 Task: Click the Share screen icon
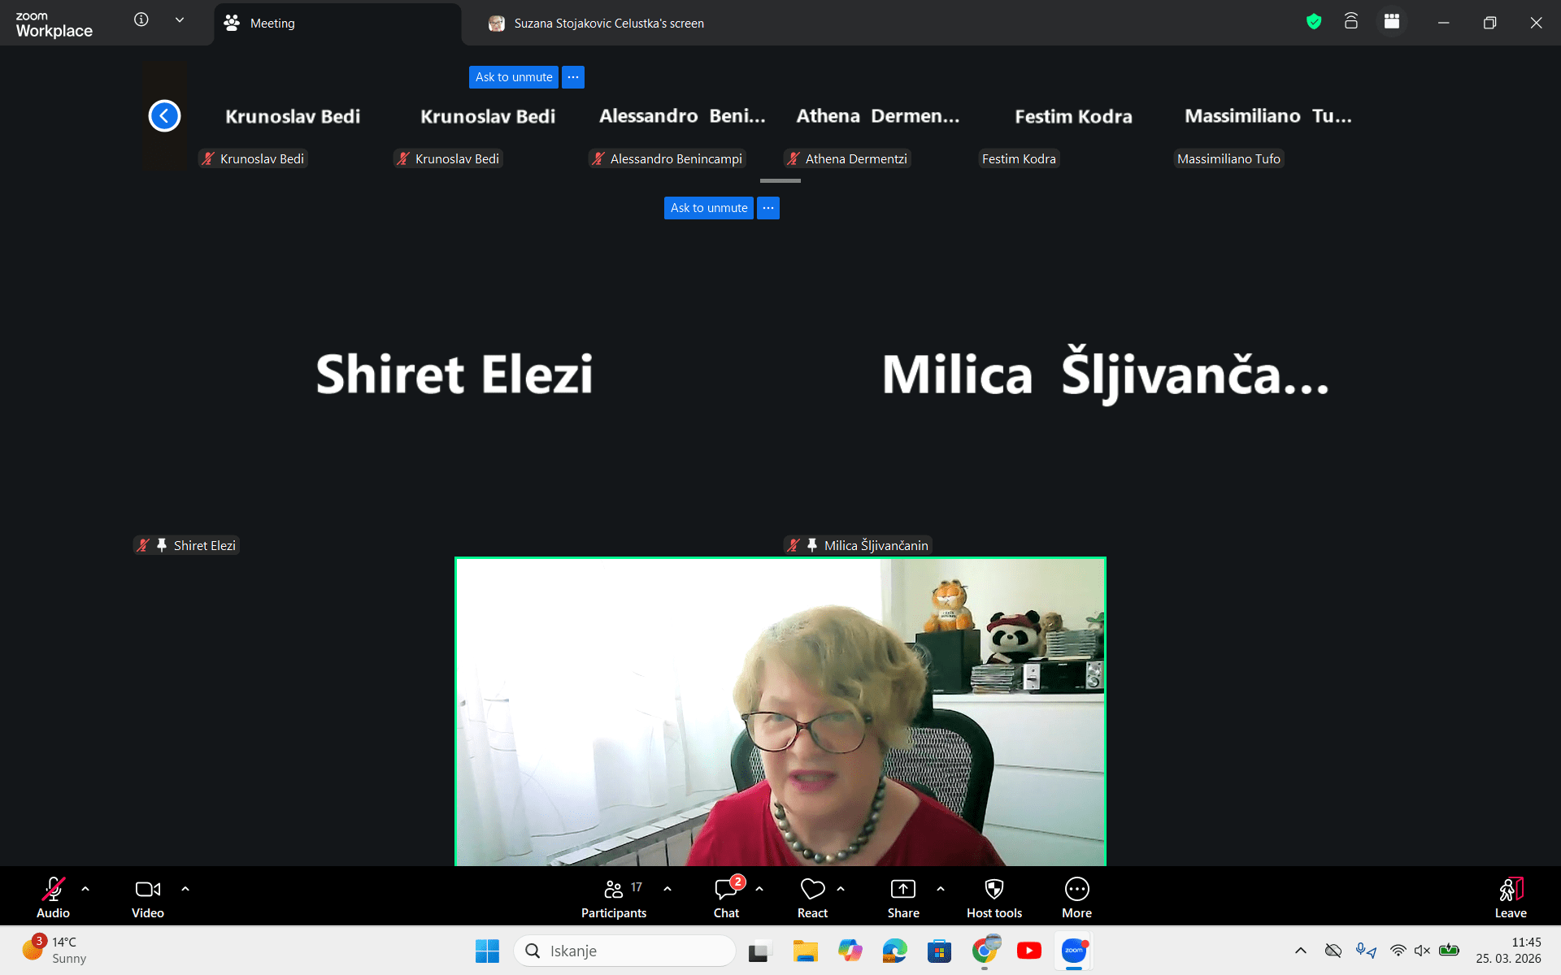pyautogui.click(x=902, y=889)
